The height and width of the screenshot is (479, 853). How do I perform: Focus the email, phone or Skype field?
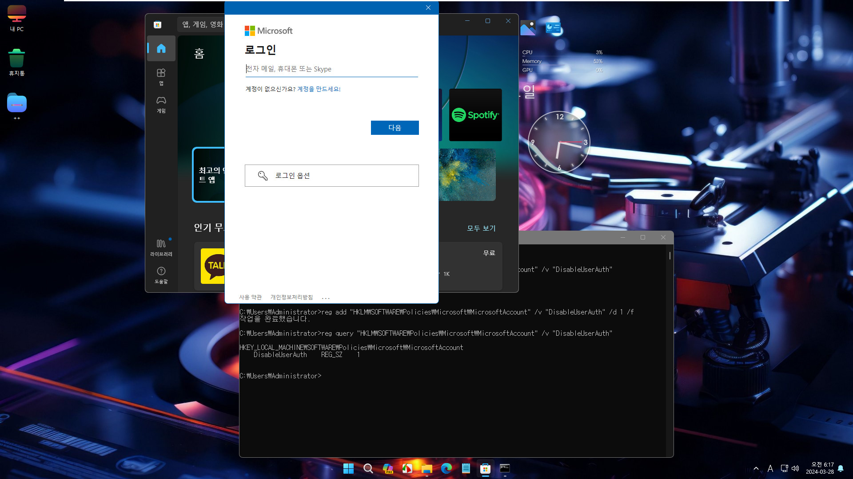pyautogui.click(x=331, y=69)
